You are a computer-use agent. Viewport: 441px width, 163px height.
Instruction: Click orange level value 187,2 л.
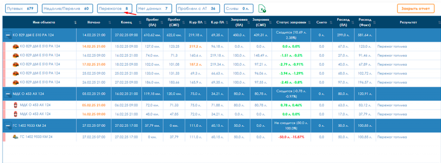[x=196, y=65]
